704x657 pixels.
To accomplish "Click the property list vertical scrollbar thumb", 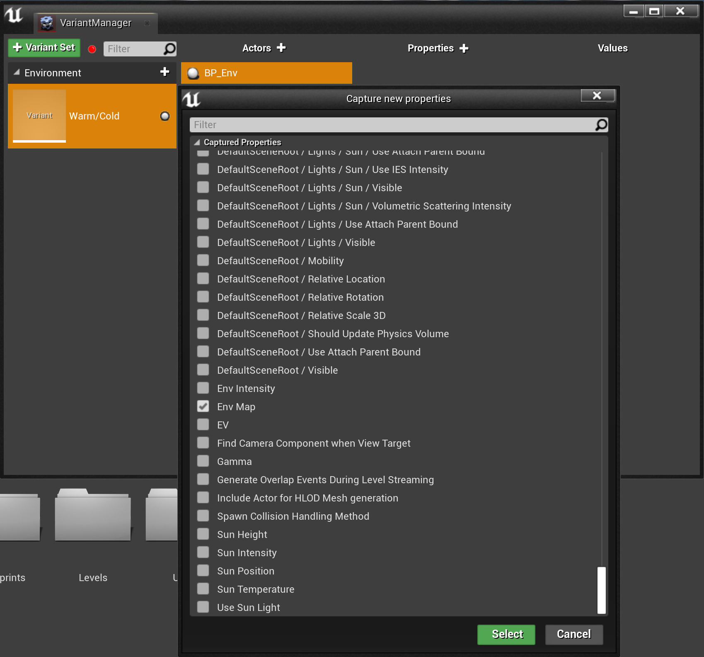I will tap(601, 590).
